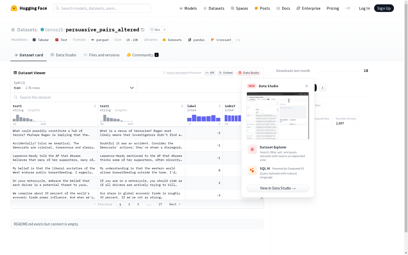Click the API button

[210, 73]
